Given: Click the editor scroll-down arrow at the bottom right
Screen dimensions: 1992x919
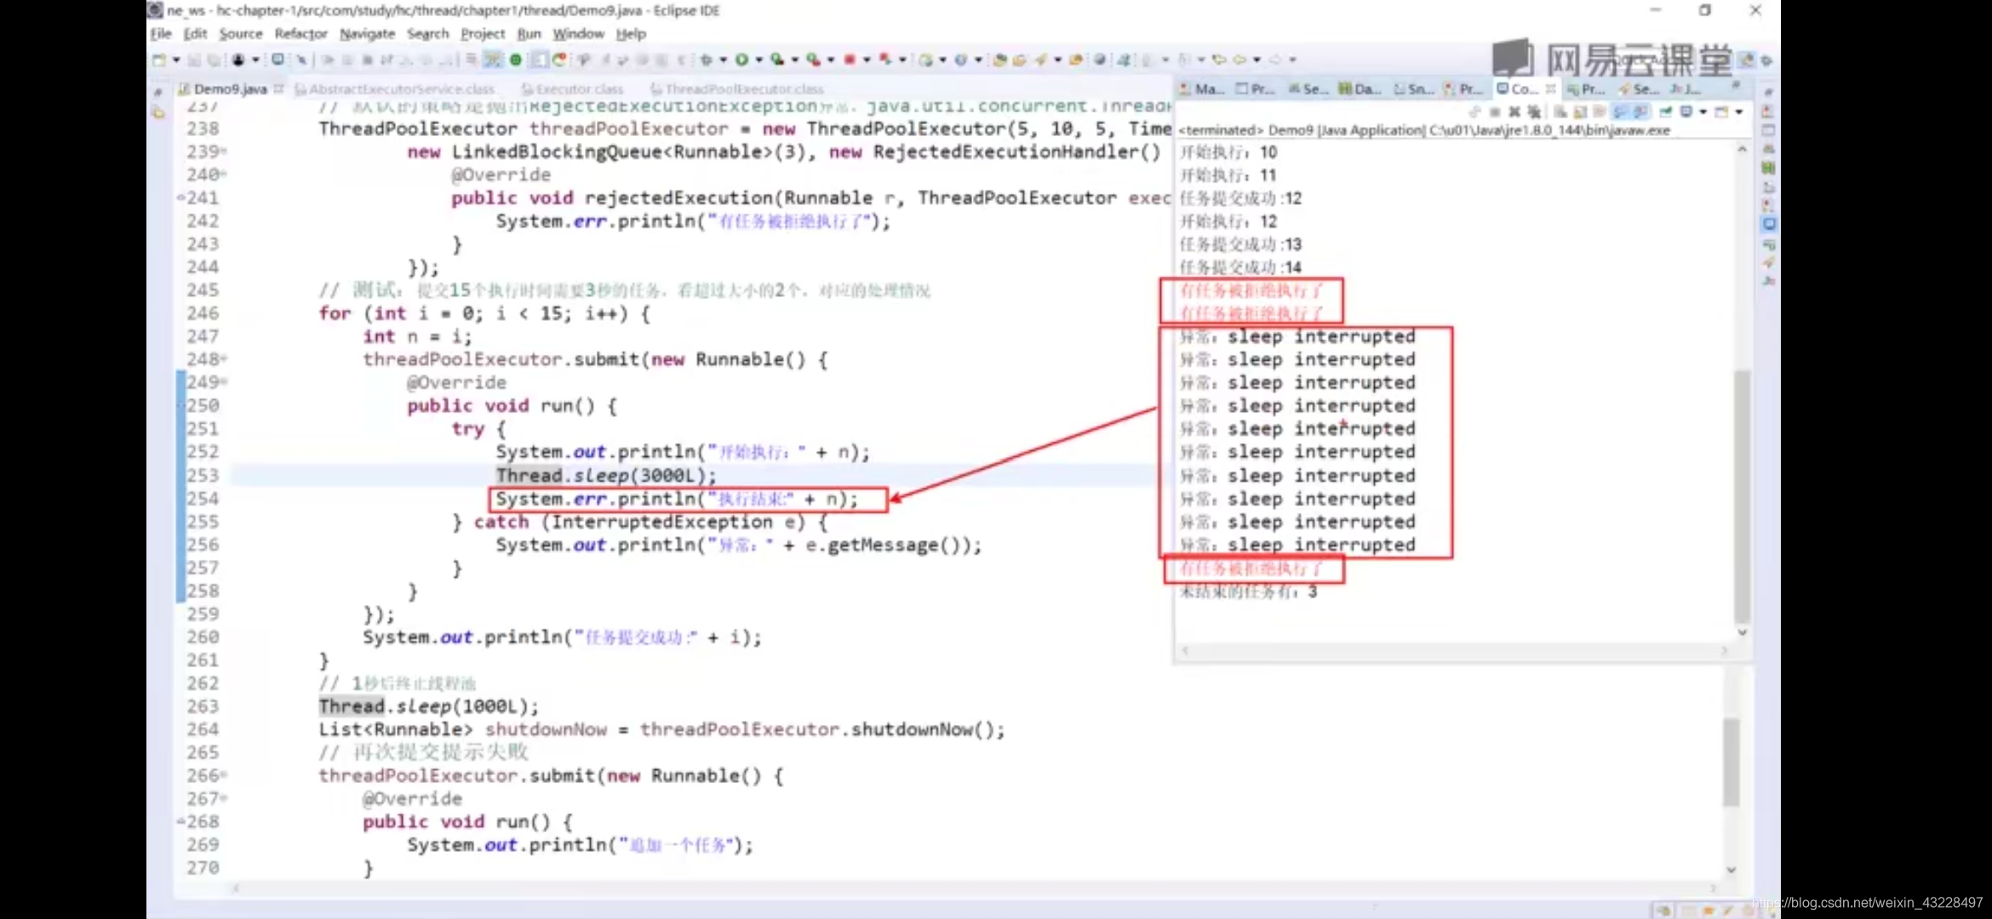Looking at the screenshot, I should pos(1731,870).
